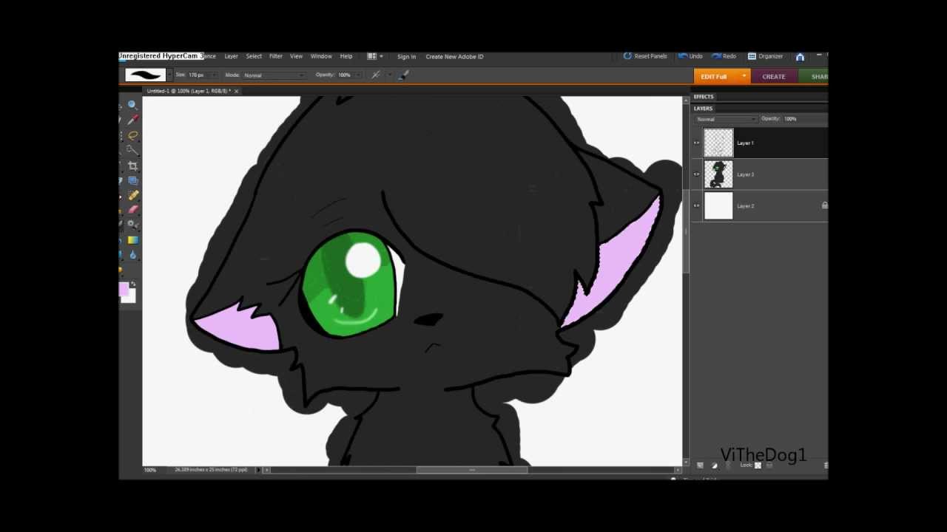
Task: Click the white background color swatch
Action: [x=131, y=297]
